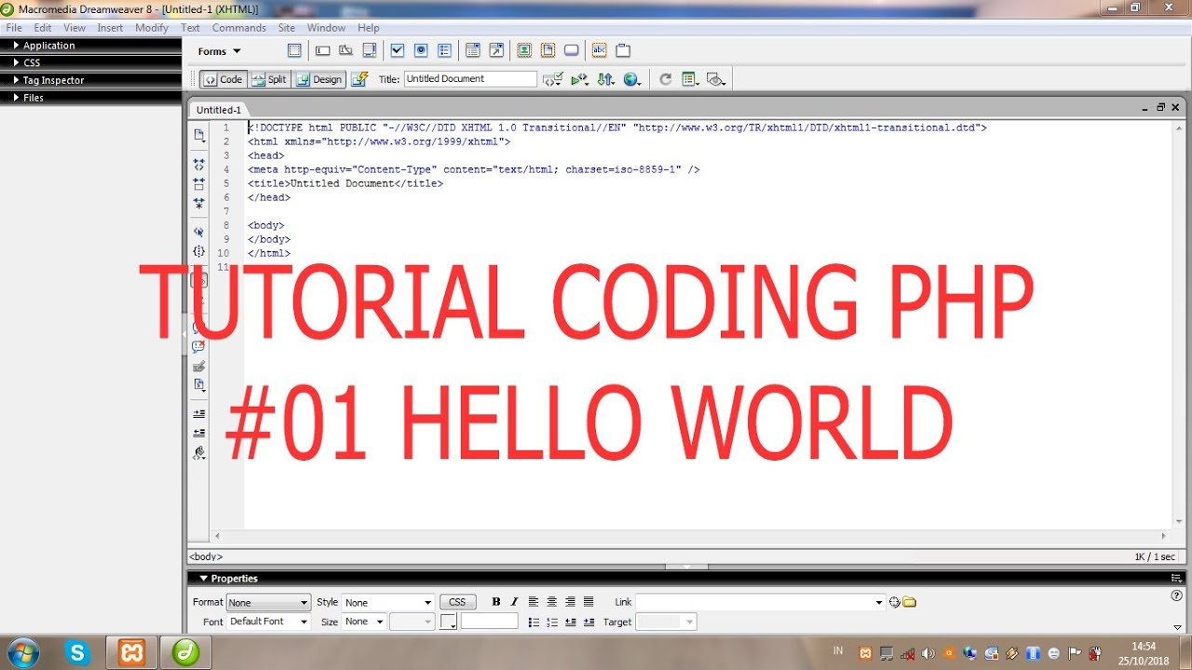Click the document Title input field
This screenshot has width=1192, height=670.
click(470, 79)
